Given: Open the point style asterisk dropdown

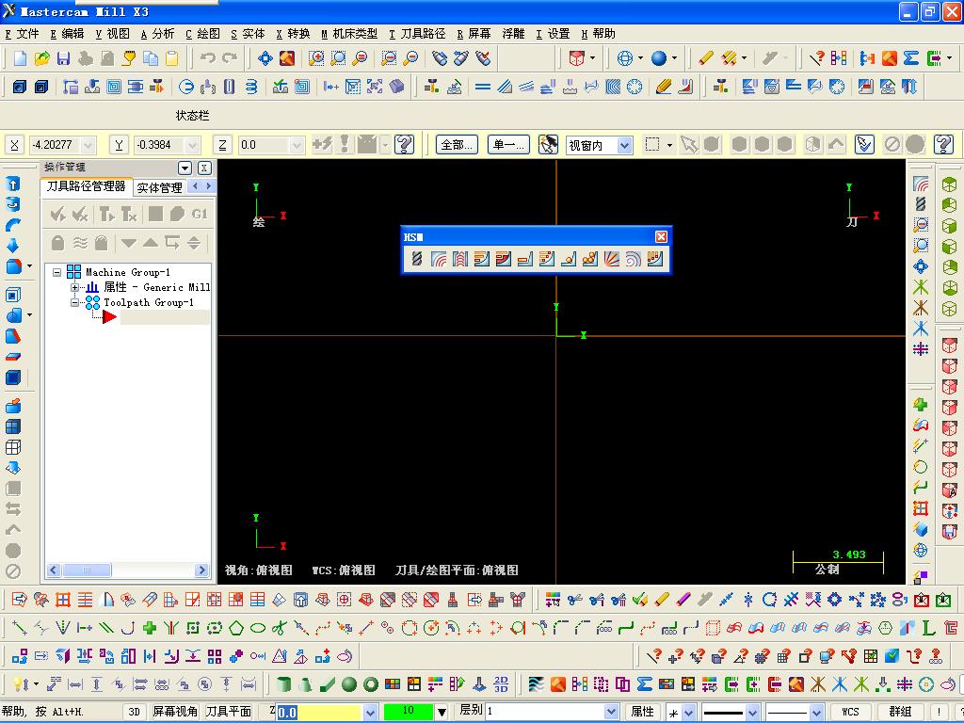Looking at the screenshot, I should pyautogui.click(x=688, y=713).
